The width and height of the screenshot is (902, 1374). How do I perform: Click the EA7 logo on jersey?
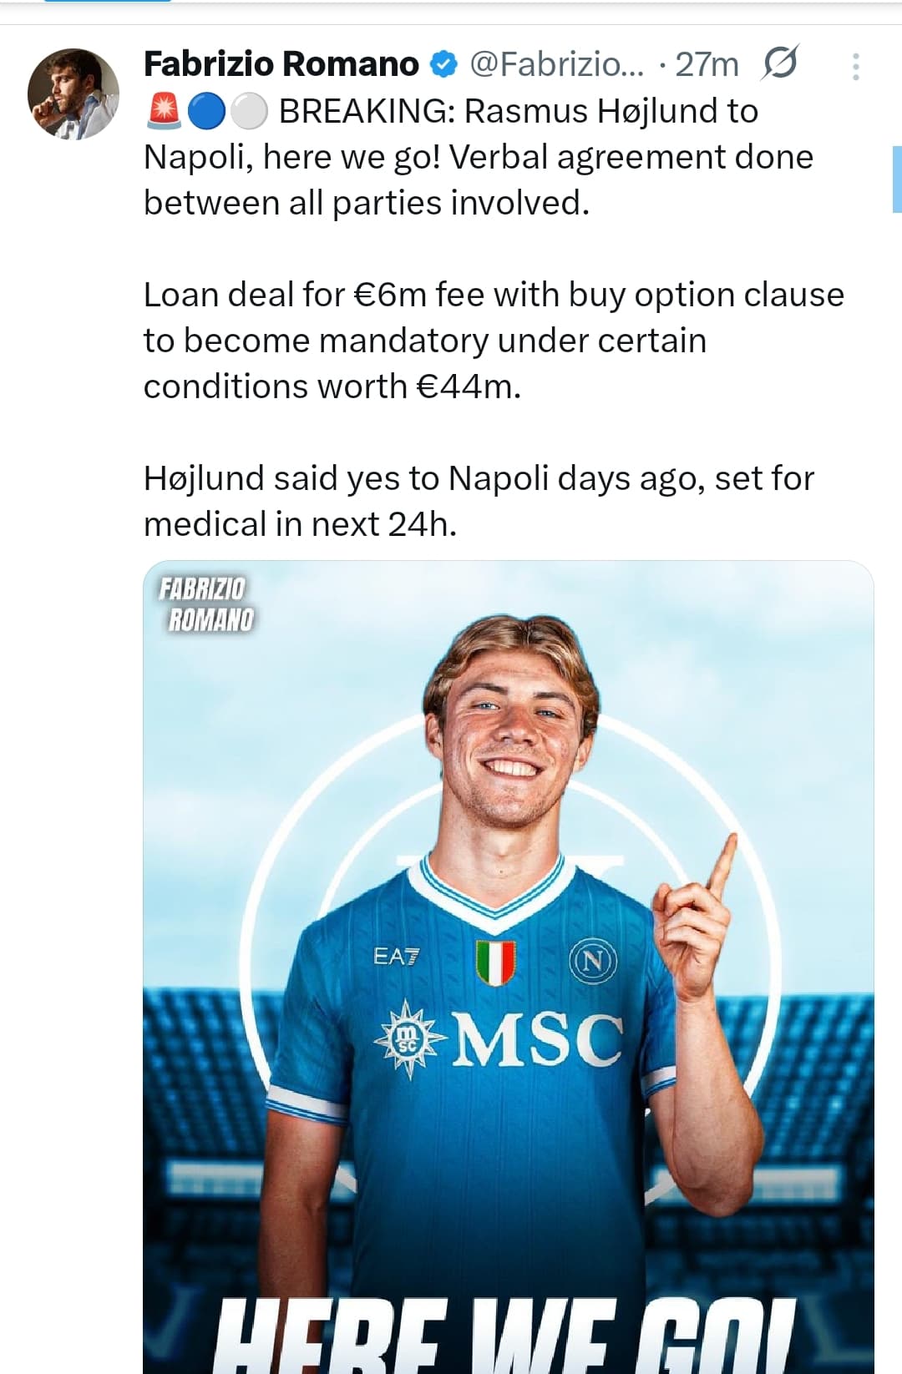397,956
